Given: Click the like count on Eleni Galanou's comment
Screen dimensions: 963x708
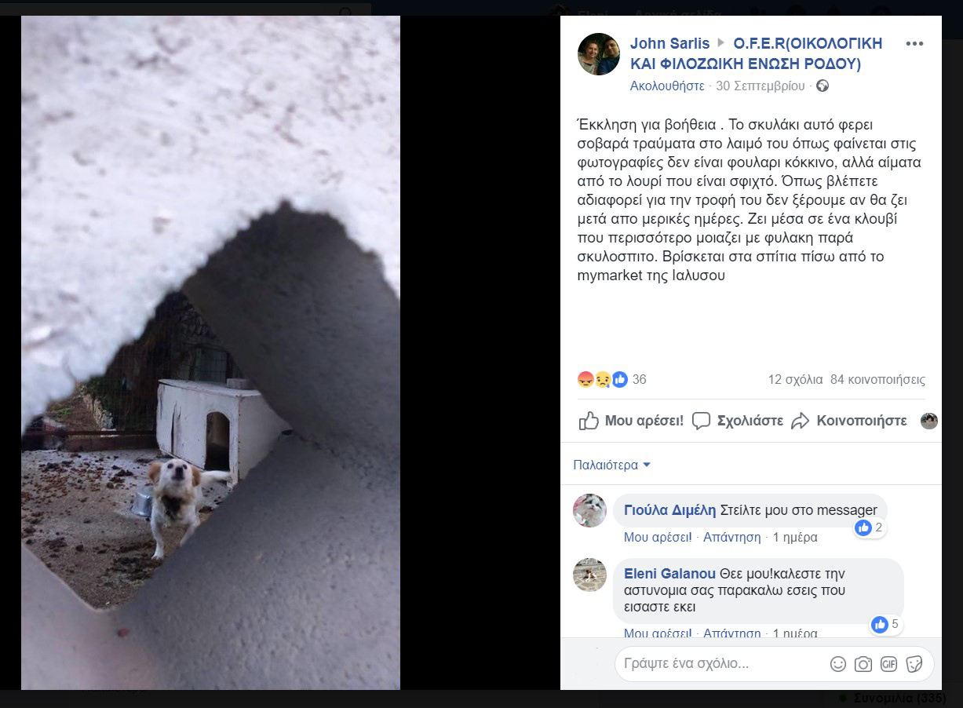Looking at the screenshot, I should point(887,625).
